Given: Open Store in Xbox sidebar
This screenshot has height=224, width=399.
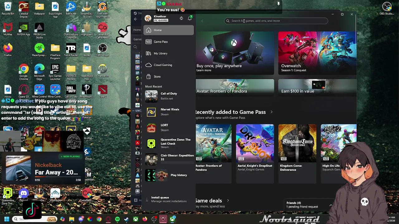Looking at the screenshot, I should [169, 77].
